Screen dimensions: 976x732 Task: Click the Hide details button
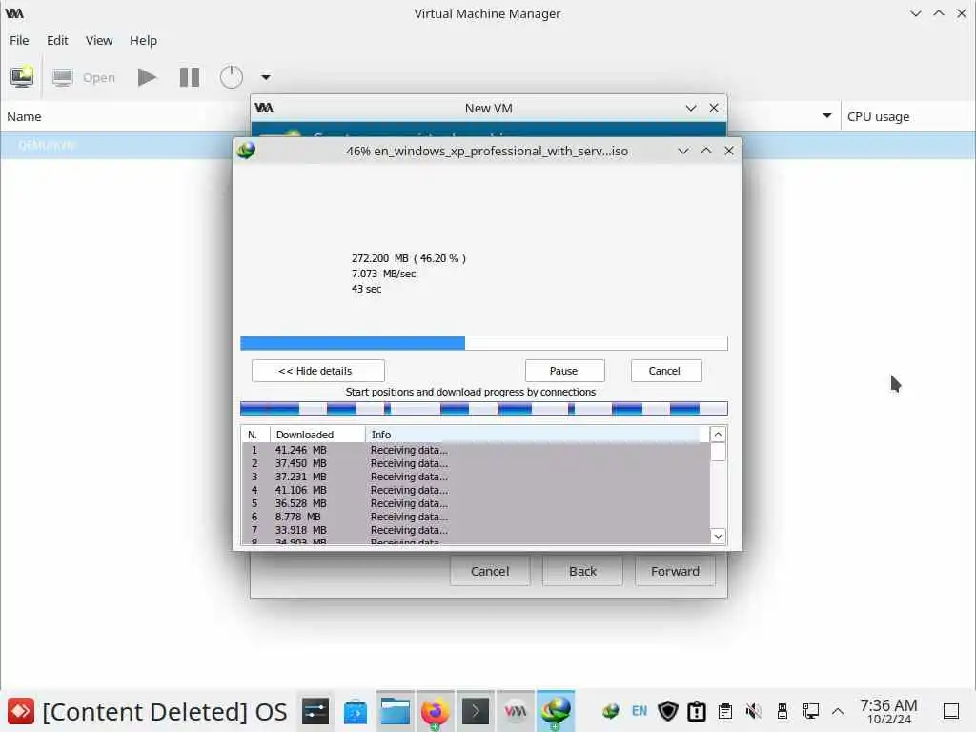coord(318,371)
